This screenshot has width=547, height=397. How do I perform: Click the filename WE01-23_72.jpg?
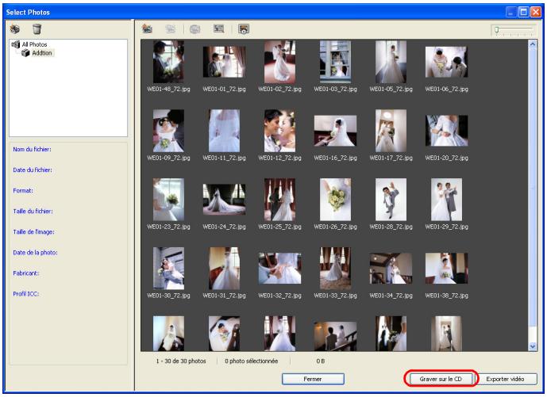(x=168, y=227)
